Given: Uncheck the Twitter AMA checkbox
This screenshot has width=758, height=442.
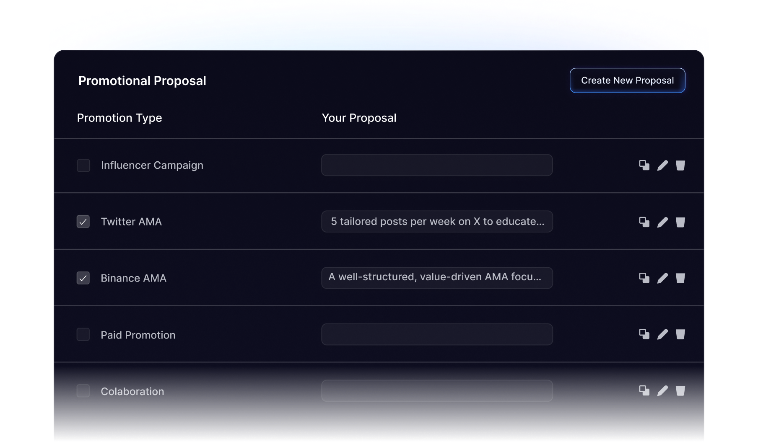Looking at the screenshot, I should click(x=83, y=222).
